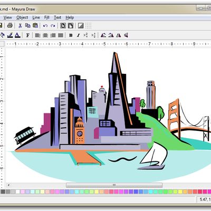Viewport: 211px width, 211px height.
Task: Pick the white color swatch in palette
Action: [x=18, y=191]
